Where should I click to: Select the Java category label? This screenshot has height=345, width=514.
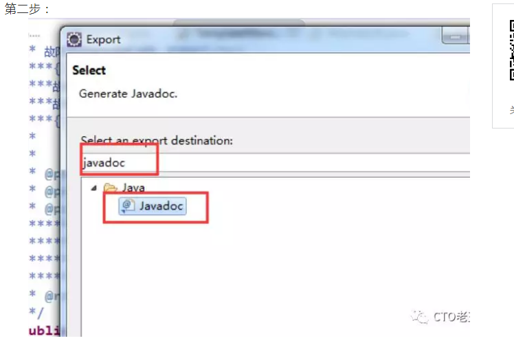click(x=133, y=188)
